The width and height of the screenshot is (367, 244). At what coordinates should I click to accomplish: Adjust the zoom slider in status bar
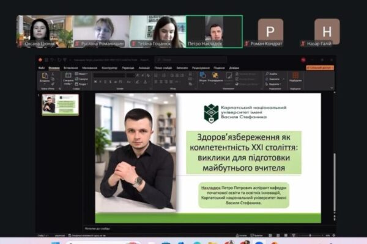point(311,235)
